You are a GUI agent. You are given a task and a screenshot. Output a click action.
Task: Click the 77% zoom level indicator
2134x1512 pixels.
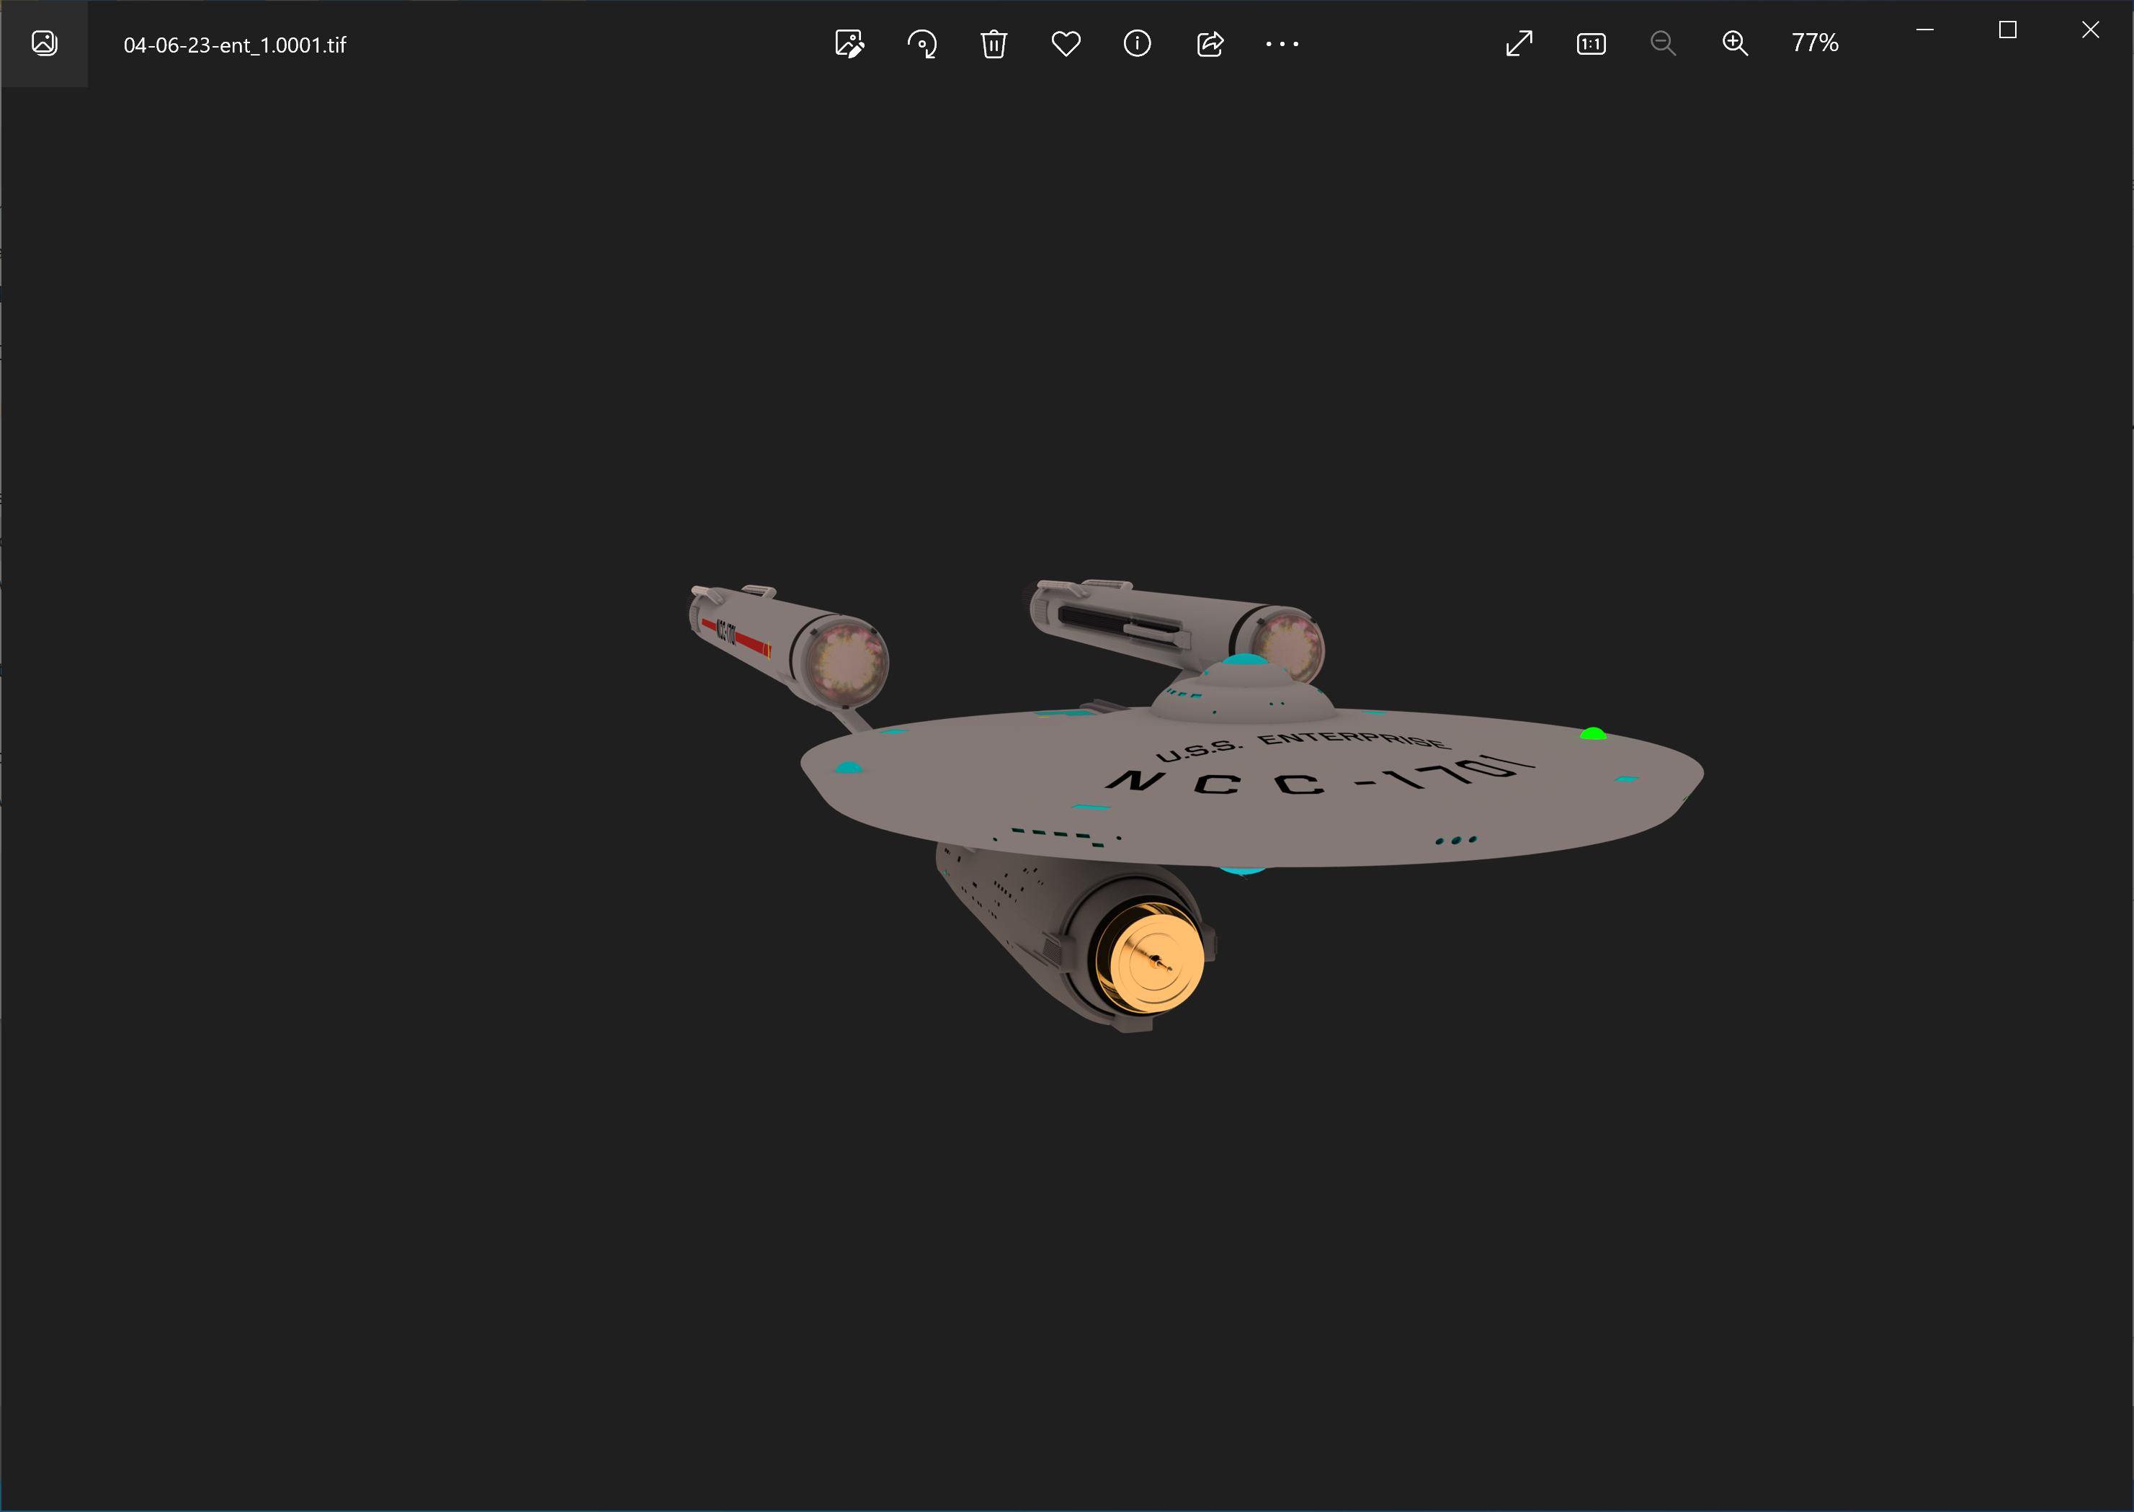pyautogui.click(x=1813, y=44)
